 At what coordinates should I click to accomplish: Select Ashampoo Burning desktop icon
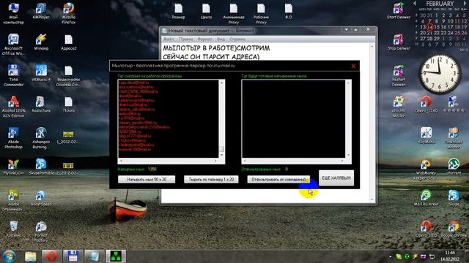pyautogui.click(x=41, y=138)
